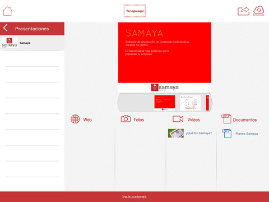This screenshot has height=202, width=269.
Task: Open the Planes Samaya document link
Action: point(247,134)
